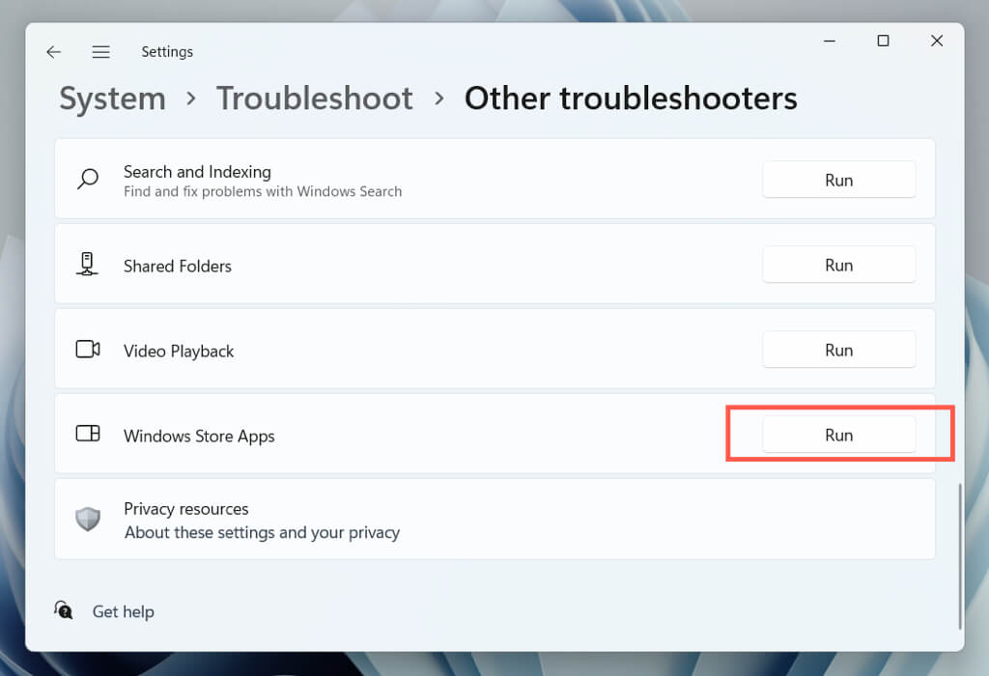Navigate to Troubleshoot breadcrumb item
The height and width of the screenshot is (676, 989).
(314, 99)
